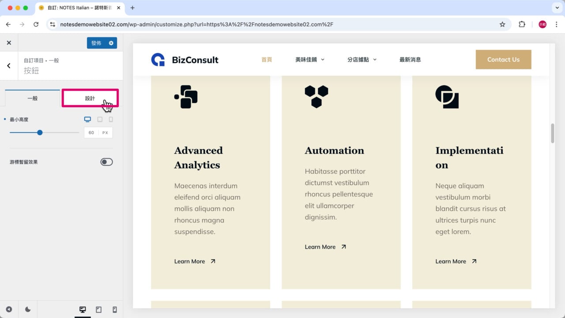Switch preview to mobile in bottom bar
Screen dimensions: 565x318
[x=115, y=310]
